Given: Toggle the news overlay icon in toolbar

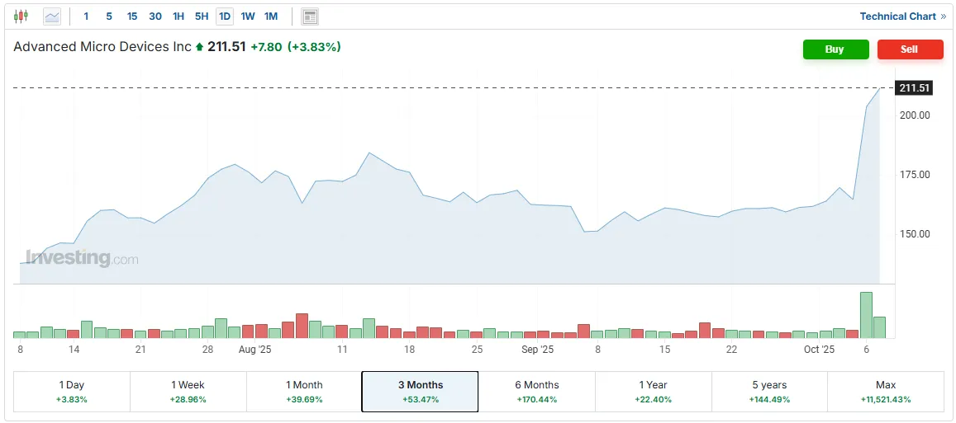Looking at the screenshot, I should pyautogui.click(x=310, y=16).
